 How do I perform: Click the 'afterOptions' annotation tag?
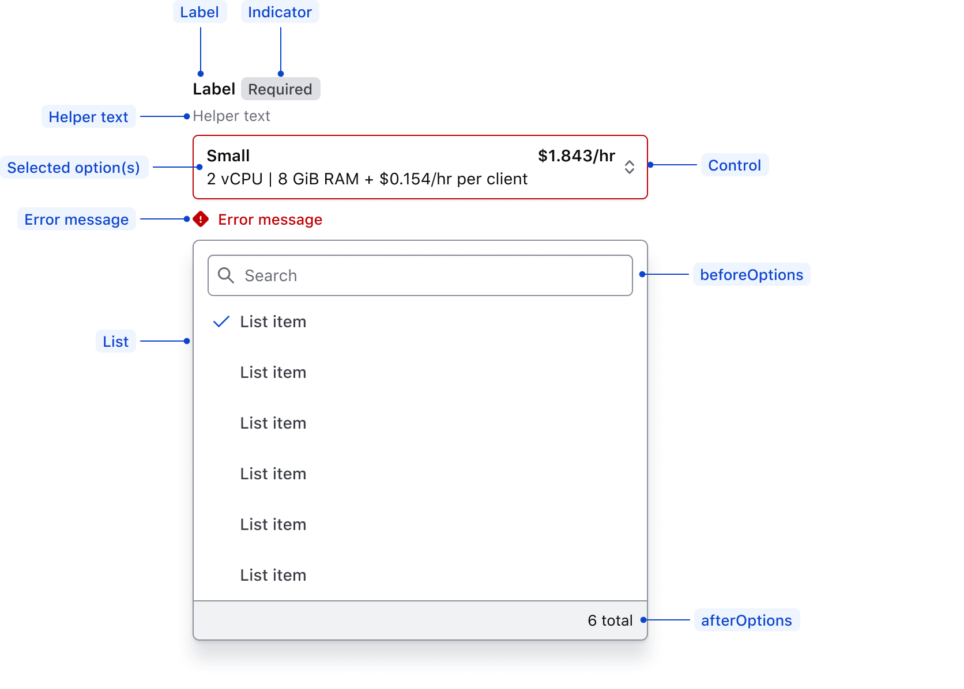point(747,620)
